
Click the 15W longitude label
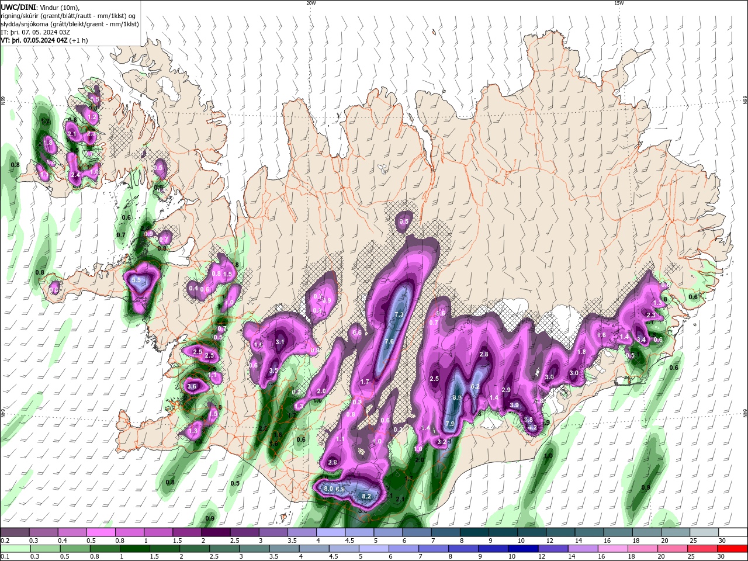pyautogui.click(x=619, y=2)
